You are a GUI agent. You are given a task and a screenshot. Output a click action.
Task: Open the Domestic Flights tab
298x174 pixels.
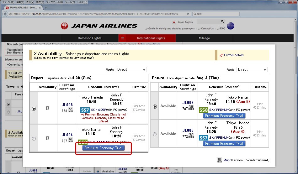[x=89, y=38]
